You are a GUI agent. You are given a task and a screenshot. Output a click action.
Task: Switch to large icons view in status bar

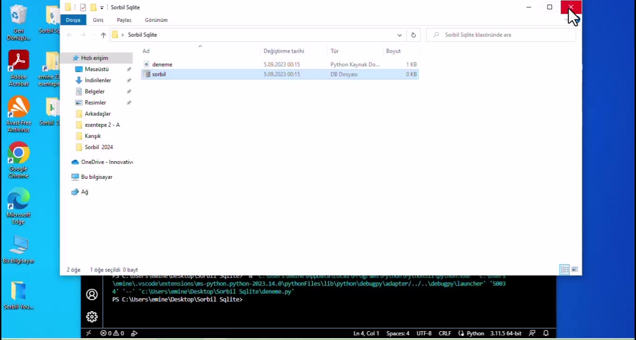tap(575, 270)
